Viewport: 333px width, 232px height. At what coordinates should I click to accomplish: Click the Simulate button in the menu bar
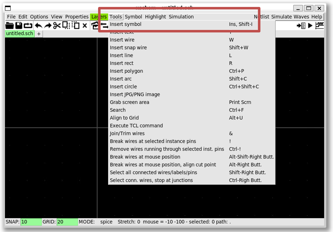[x=281, y=17]
